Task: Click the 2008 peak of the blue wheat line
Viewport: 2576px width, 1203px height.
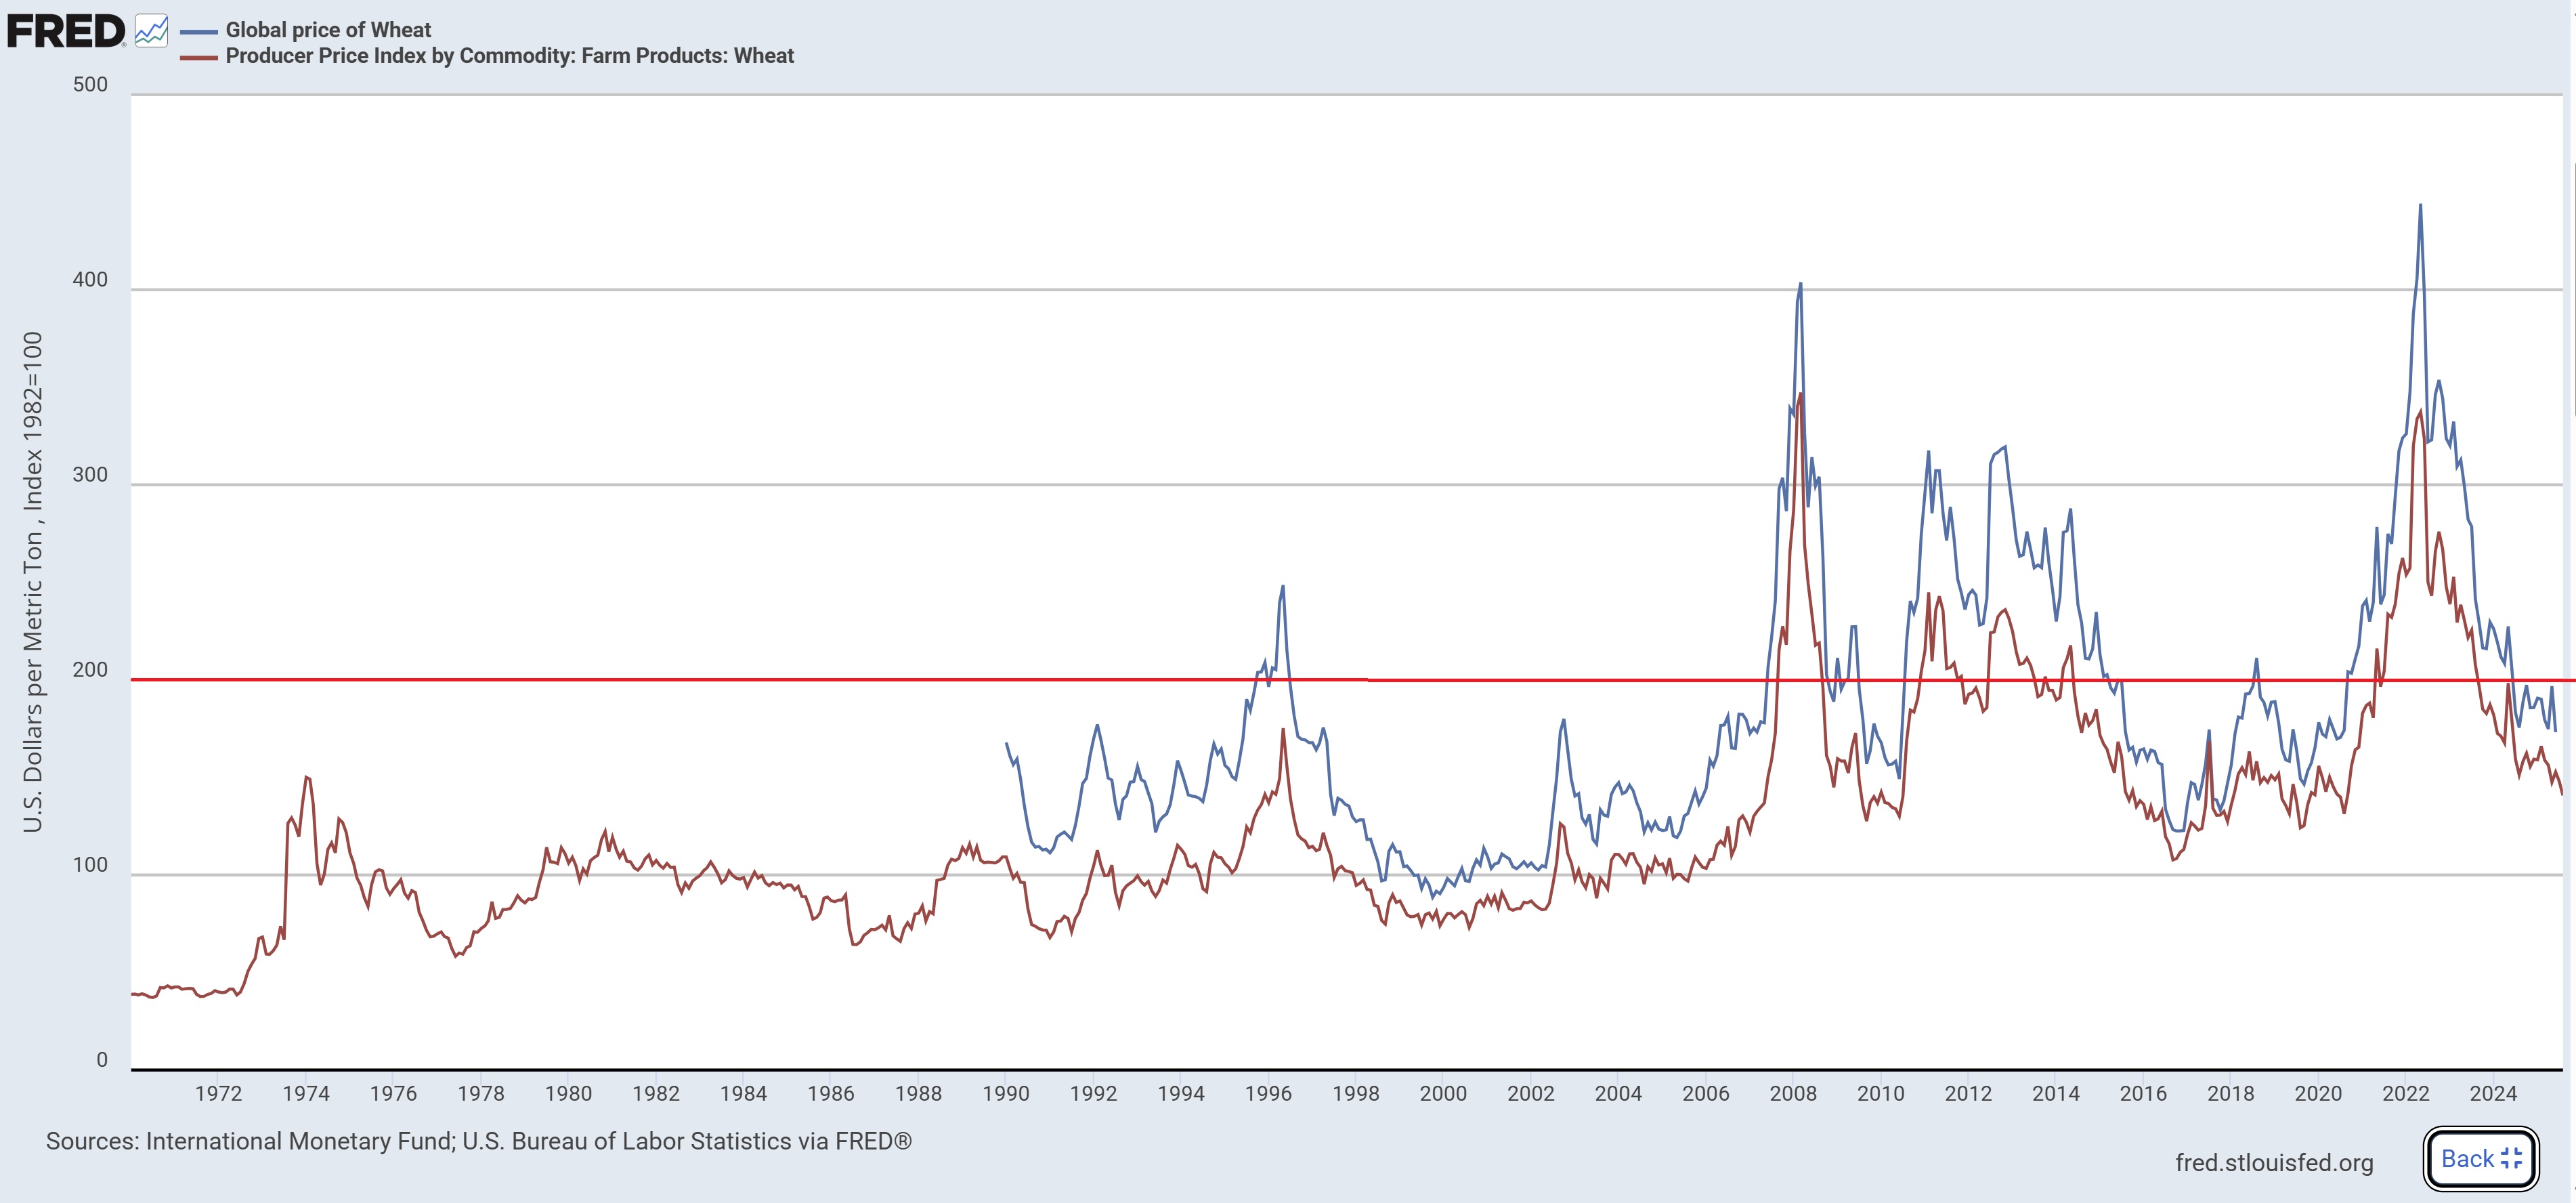Action: [1800, 284]
